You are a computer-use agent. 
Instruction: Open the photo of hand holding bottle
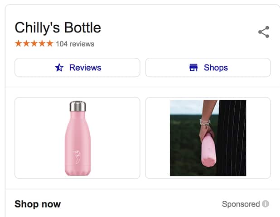[x=208, y=138]
